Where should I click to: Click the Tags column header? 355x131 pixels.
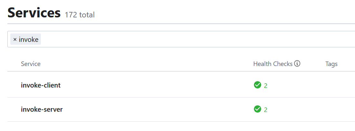[331, 64]
